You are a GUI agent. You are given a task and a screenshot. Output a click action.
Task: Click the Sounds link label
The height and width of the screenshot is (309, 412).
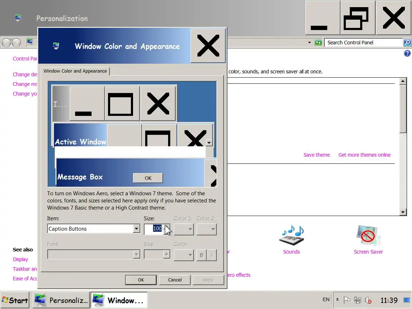(x=291, y=252)
